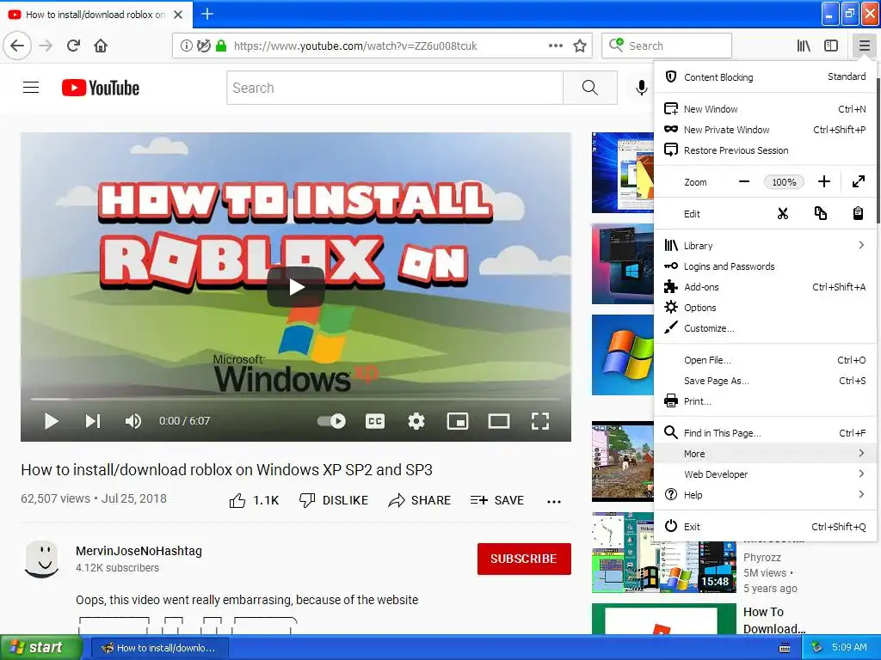881x660 pixels.
Task: Focus the browser Search box
Action: [667, 46]
